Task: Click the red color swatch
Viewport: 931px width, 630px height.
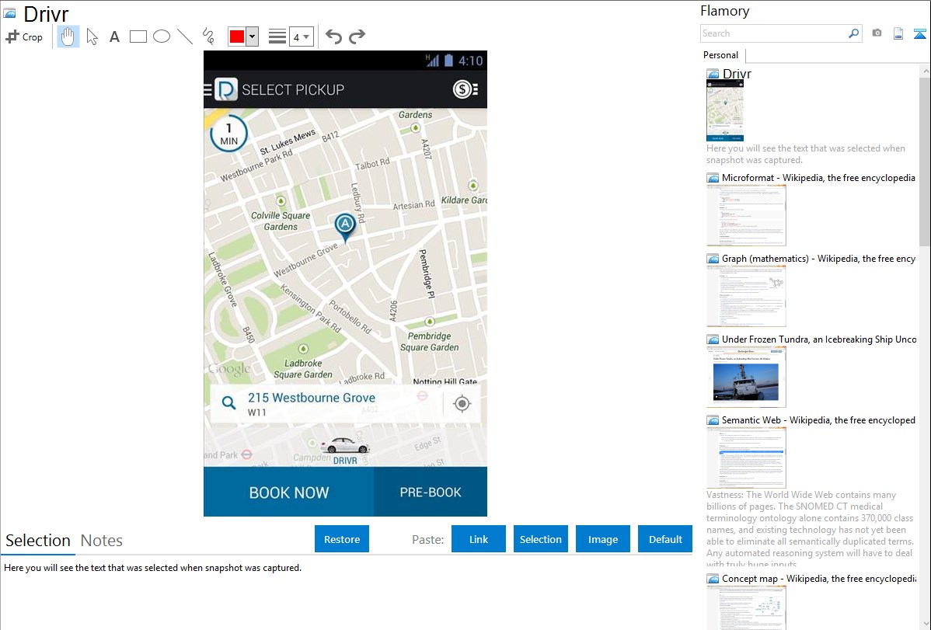Action: (x=237, y=37)
